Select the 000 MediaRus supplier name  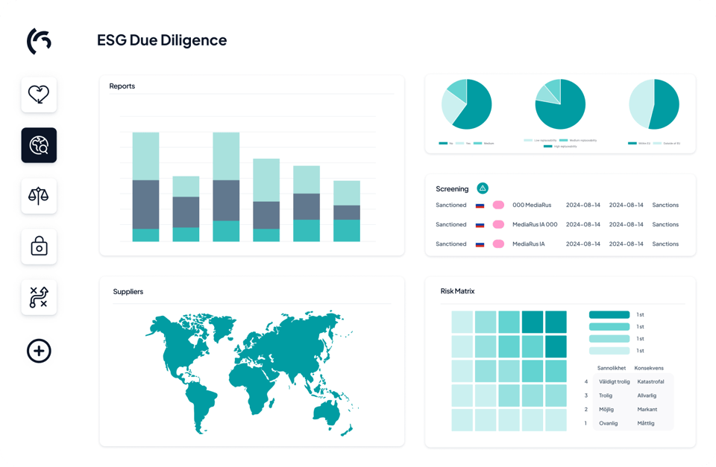(x=530, y=205)
